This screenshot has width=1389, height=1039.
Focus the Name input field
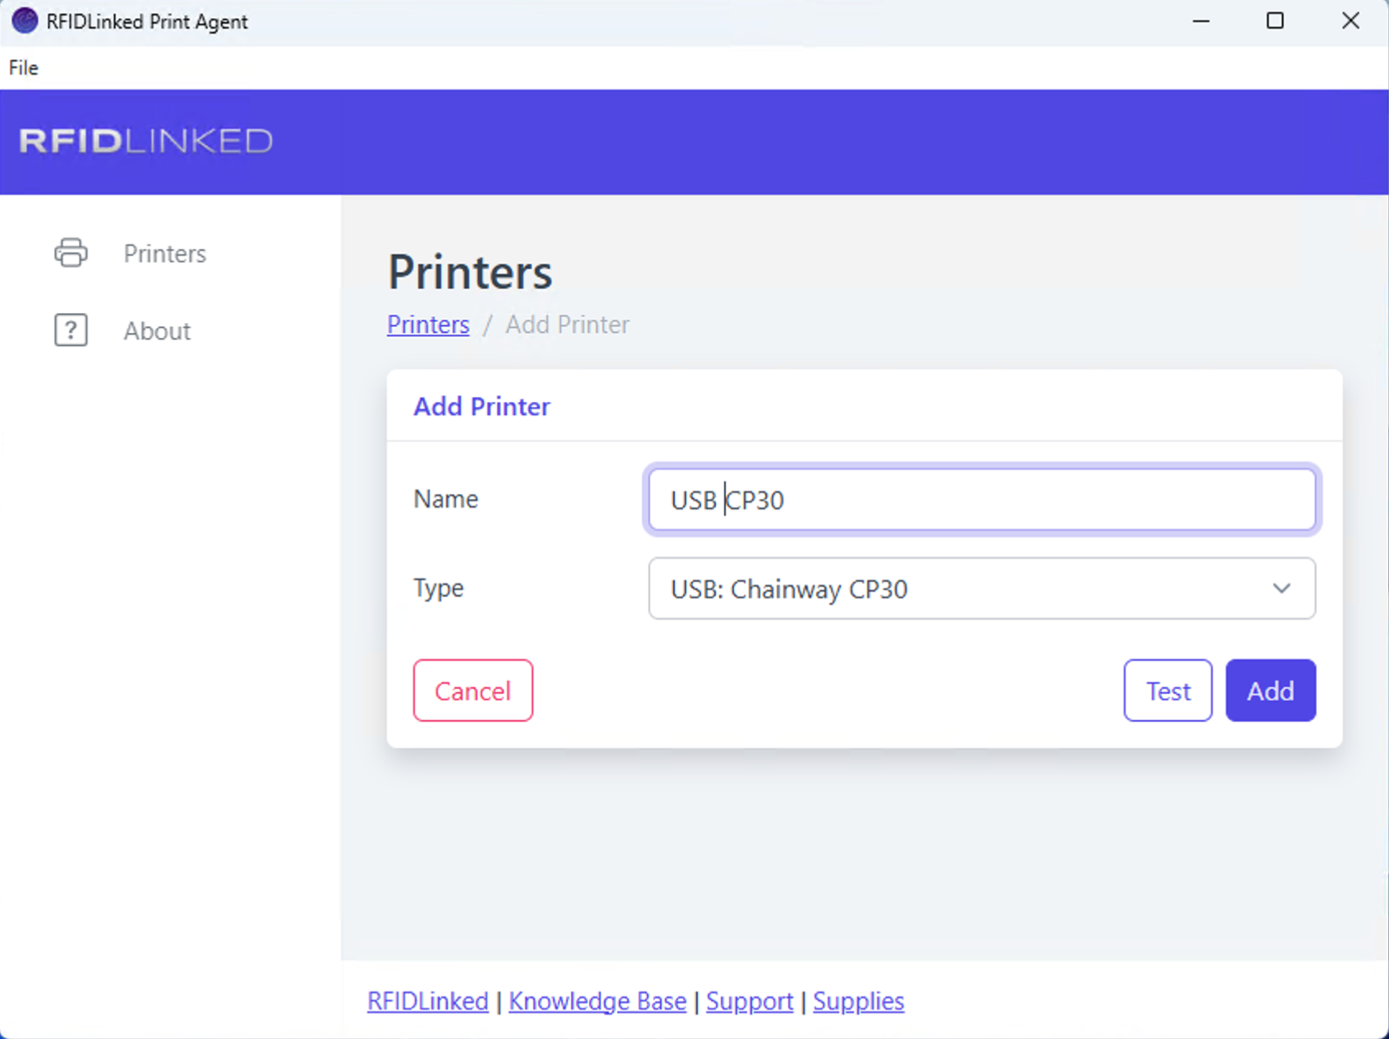[x=981, y=500]
